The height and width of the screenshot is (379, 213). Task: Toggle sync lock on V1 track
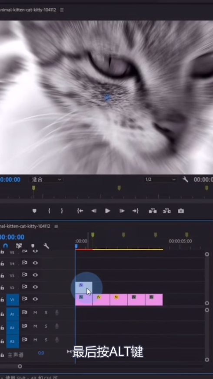[x=25, y=299]
